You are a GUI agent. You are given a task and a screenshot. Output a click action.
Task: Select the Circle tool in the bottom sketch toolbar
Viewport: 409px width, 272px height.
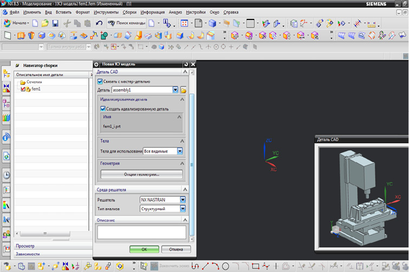click(x=225, y=266)
